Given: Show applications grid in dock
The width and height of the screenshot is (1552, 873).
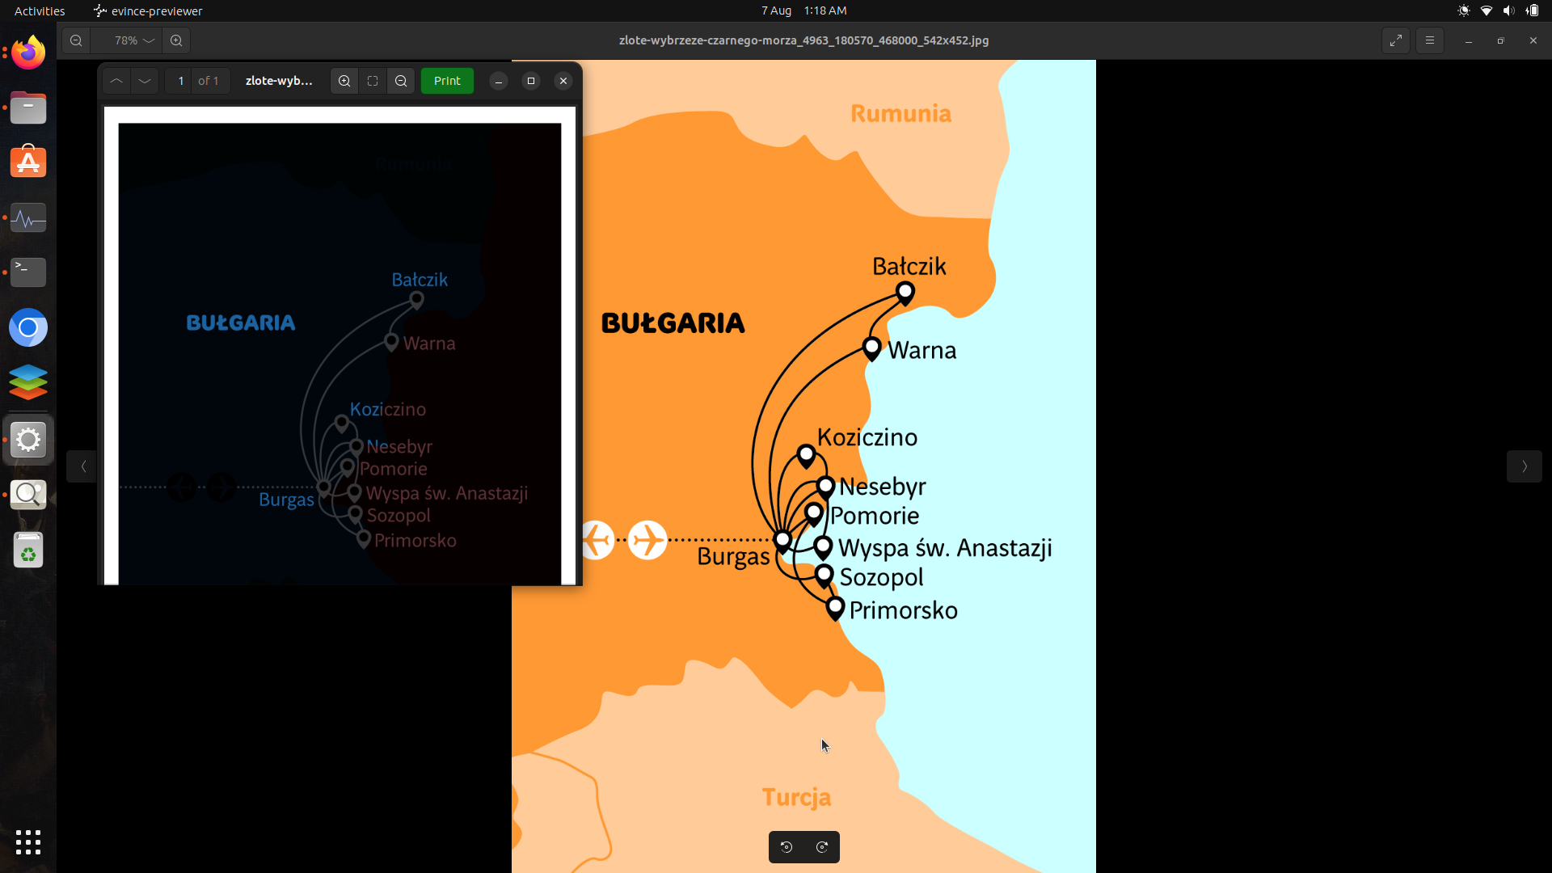Looking at the screenshot, I should pos(28,841).
